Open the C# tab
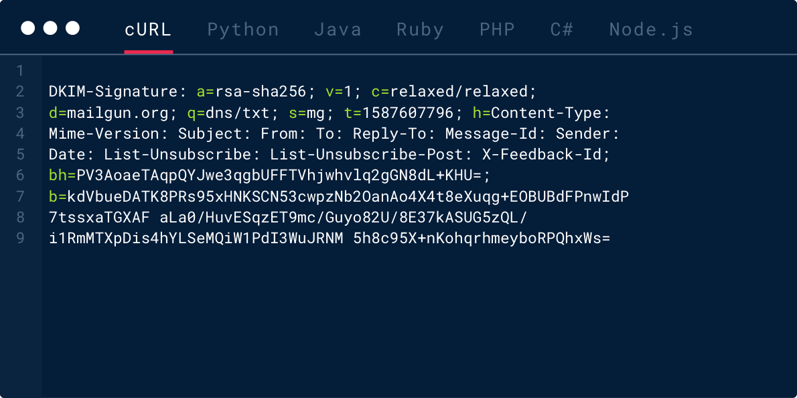 [562, 29]
